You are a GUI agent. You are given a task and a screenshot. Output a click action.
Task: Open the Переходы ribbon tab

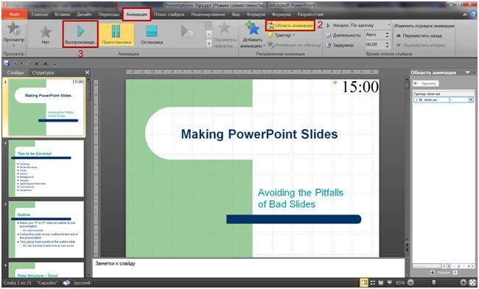[x=109, y=14]
